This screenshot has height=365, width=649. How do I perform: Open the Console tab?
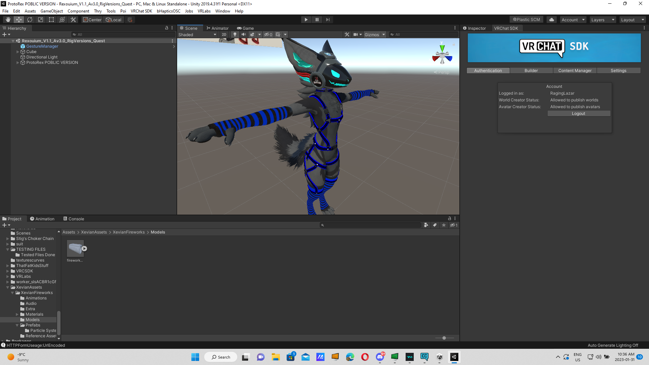[74, 219]
